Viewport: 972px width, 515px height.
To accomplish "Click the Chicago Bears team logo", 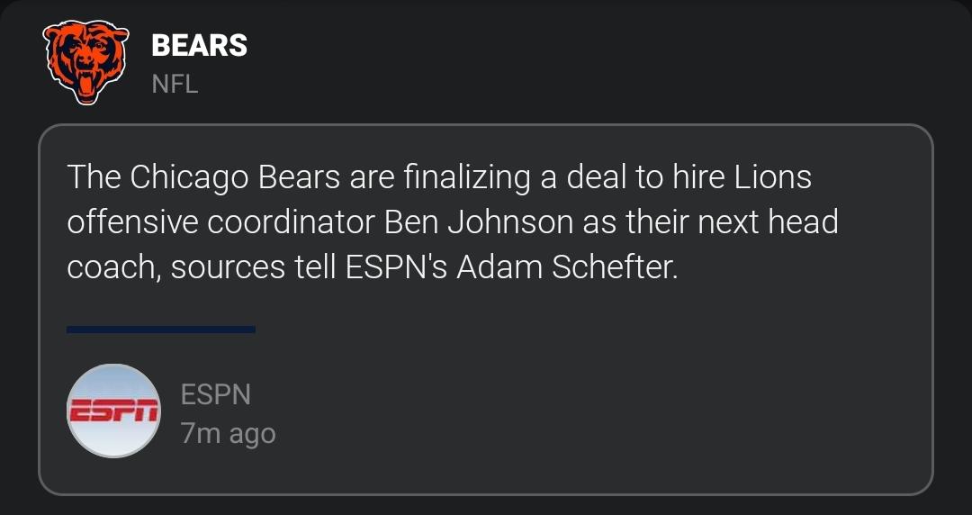I will point(87,63).
